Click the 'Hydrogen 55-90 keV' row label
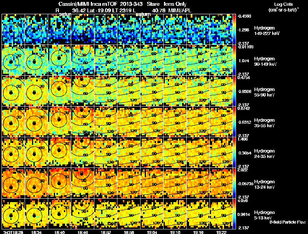 pos(264,92)
